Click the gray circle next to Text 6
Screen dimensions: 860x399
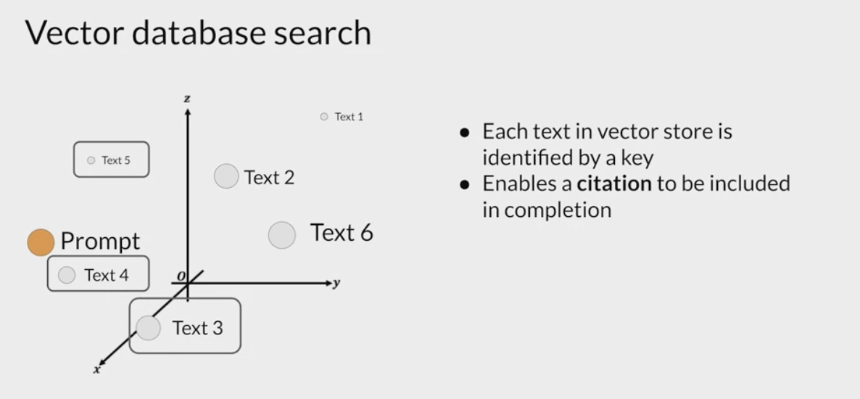click(x=282, y=235)
